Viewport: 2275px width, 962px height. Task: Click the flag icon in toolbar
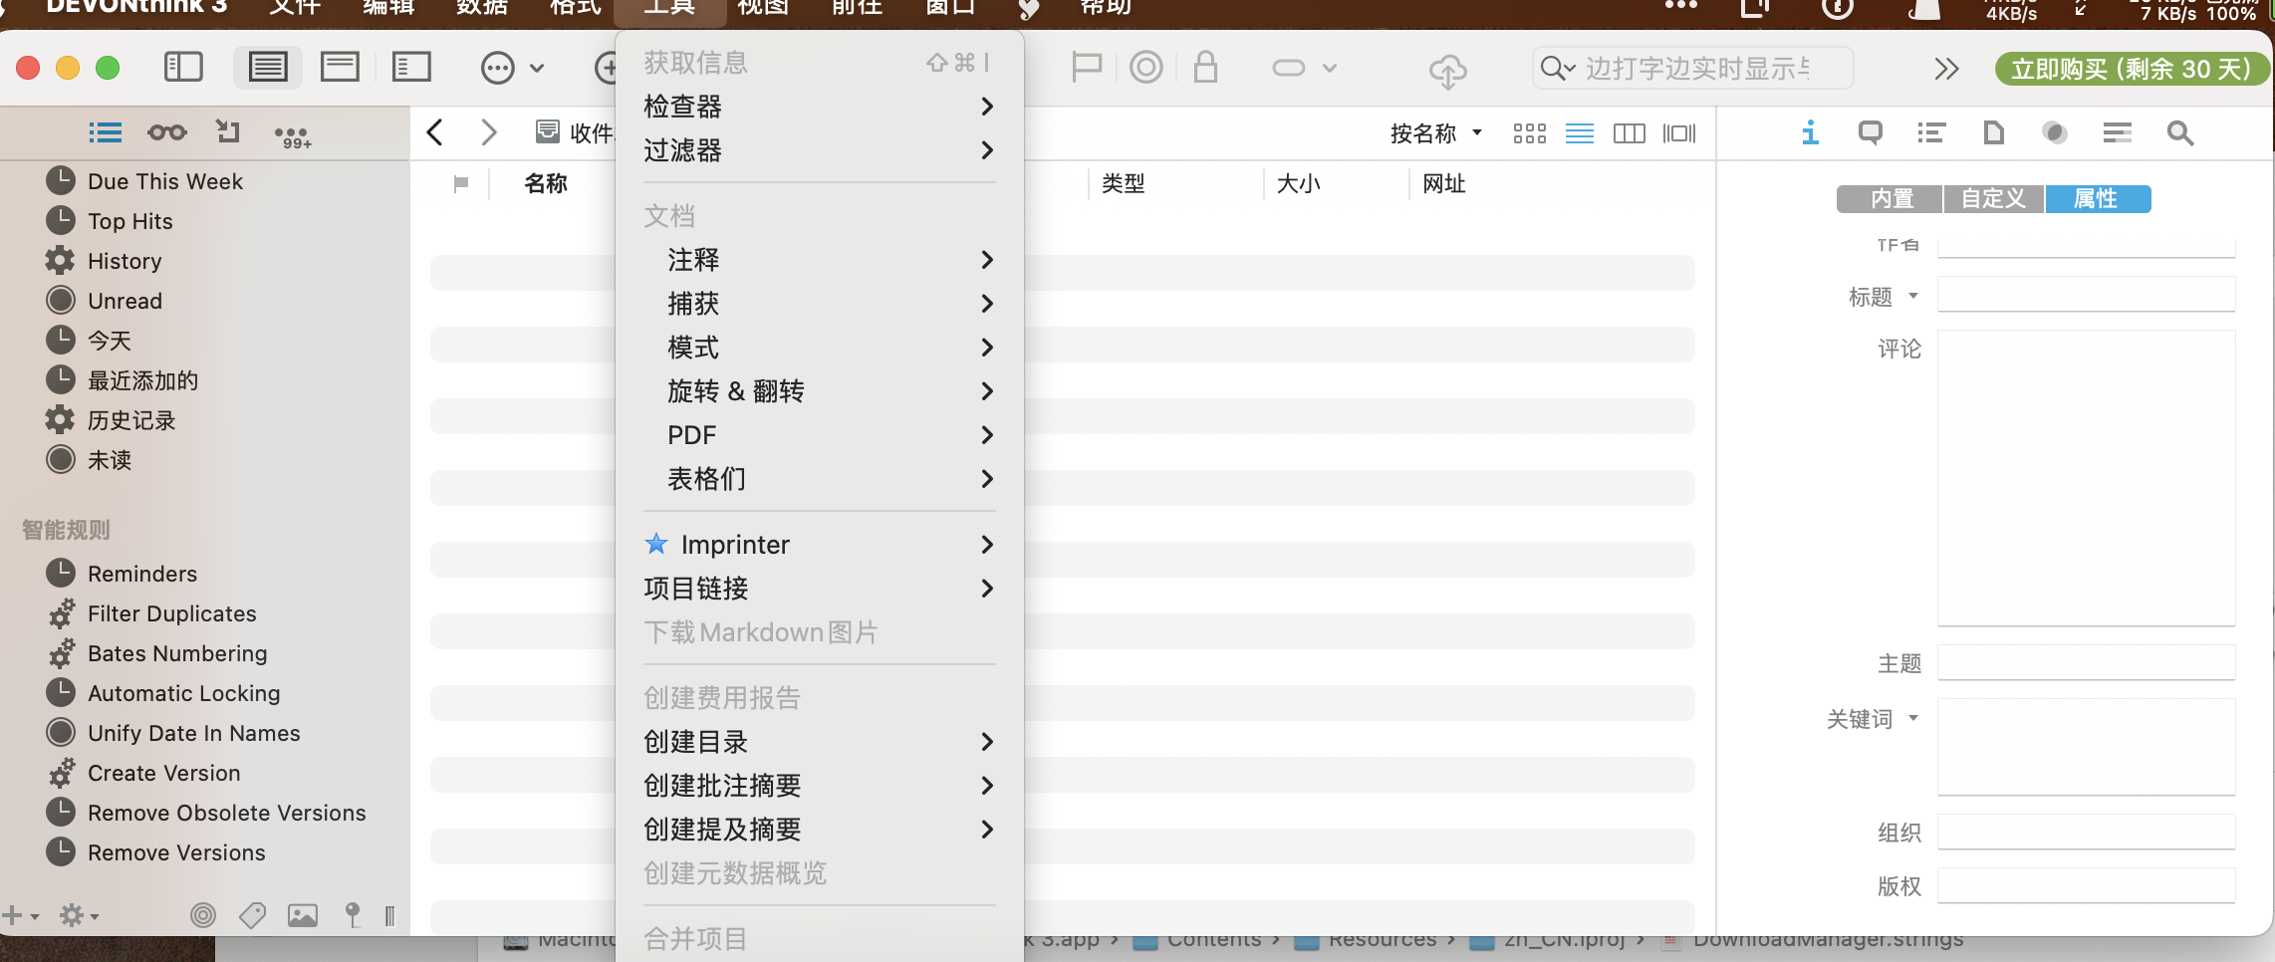[x=1086, y=68]
